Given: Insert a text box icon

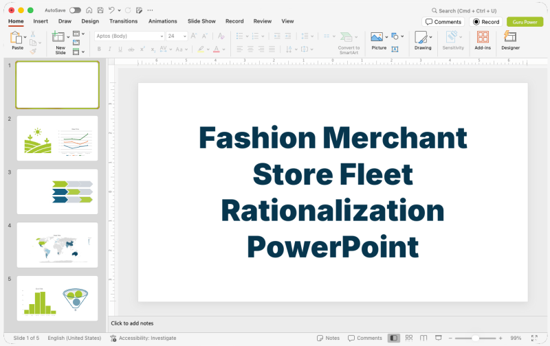Looking at the screenshot, I should tap(395, 49).
